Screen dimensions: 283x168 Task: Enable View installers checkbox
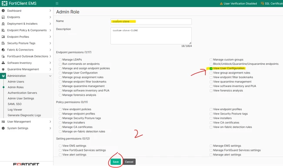[211, 118]
